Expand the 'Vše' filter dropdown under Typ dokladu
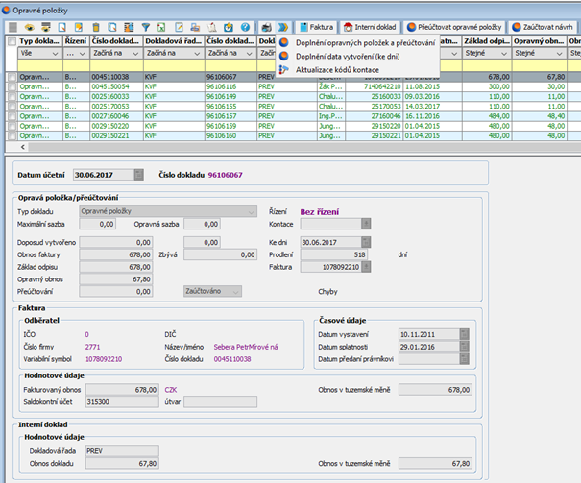 coord(56,56)
